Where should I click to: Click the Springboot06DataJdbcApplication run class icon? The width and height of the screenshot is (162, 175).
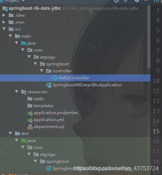pos(49,85)
